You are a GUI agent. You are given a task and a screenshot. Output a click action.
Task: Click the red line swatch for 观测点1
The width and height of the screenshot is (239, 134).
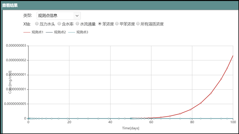(x=27, y=32)
